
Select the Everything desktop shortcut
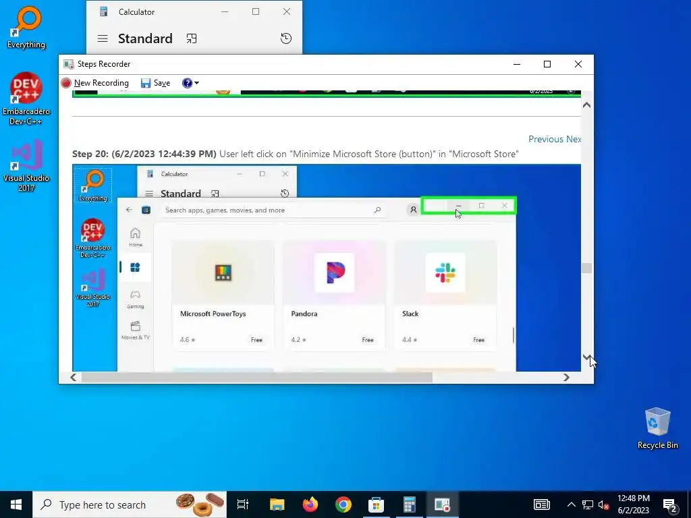(26, 27)
